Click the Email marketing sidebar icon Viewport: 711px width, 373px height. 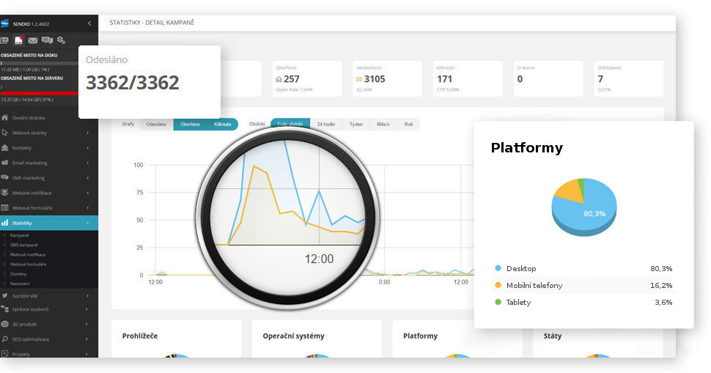pos(4,163)
